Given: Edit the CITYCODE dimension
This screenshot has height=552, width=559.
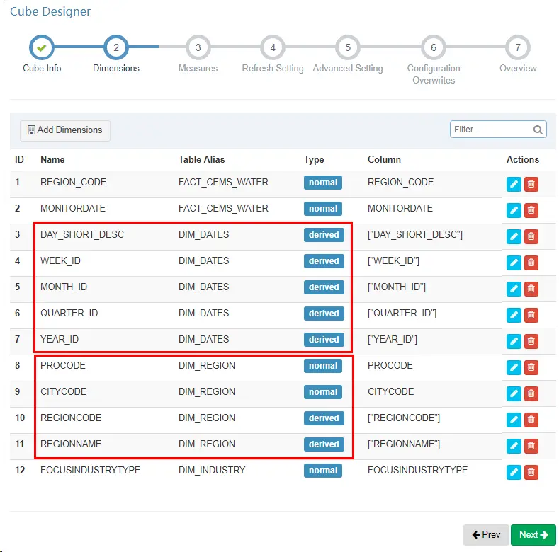Looking at the screenshot, I should 514,393.
